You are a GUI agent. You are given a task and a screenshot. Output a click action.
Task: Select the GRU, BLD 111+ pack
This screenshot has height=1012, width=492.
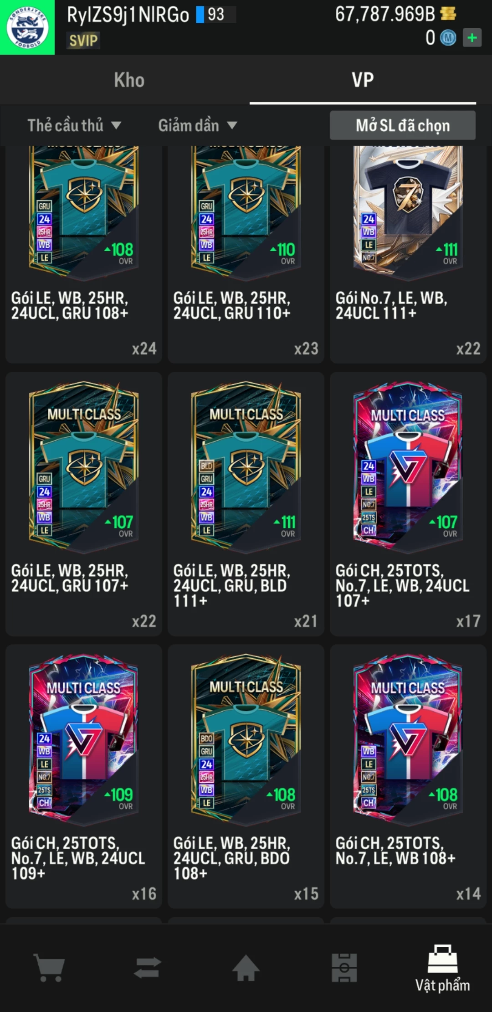click(246, 504)
